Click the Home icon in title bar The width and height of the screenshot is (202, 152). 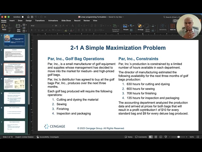point(28,17)
